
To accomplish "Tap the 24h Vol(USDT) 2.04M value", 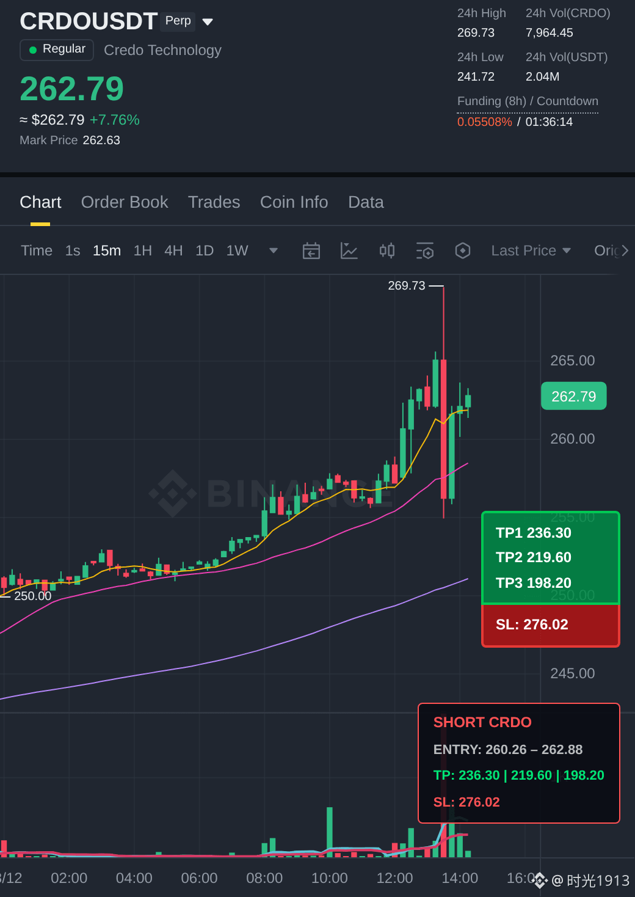I will (542, 76).
